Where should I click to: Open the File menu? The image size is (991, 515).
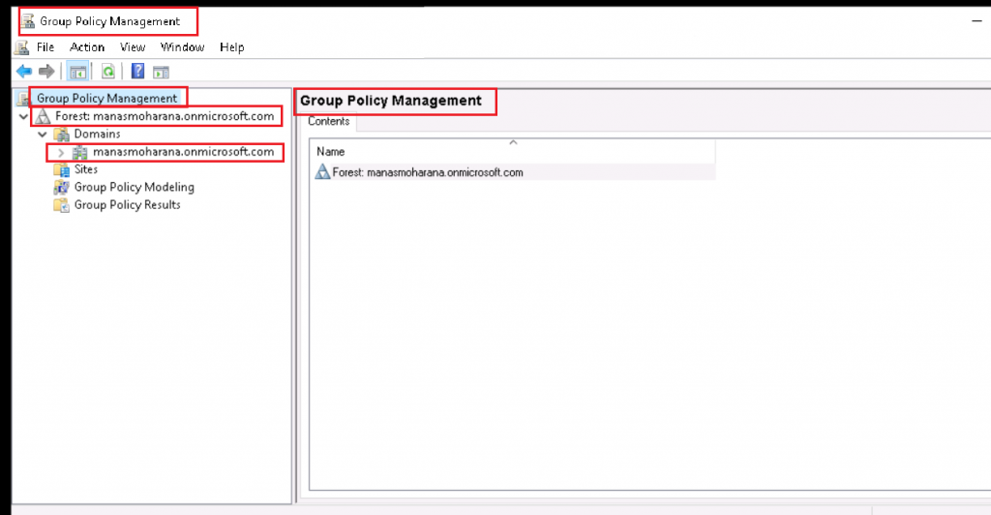tap(45, 46)
